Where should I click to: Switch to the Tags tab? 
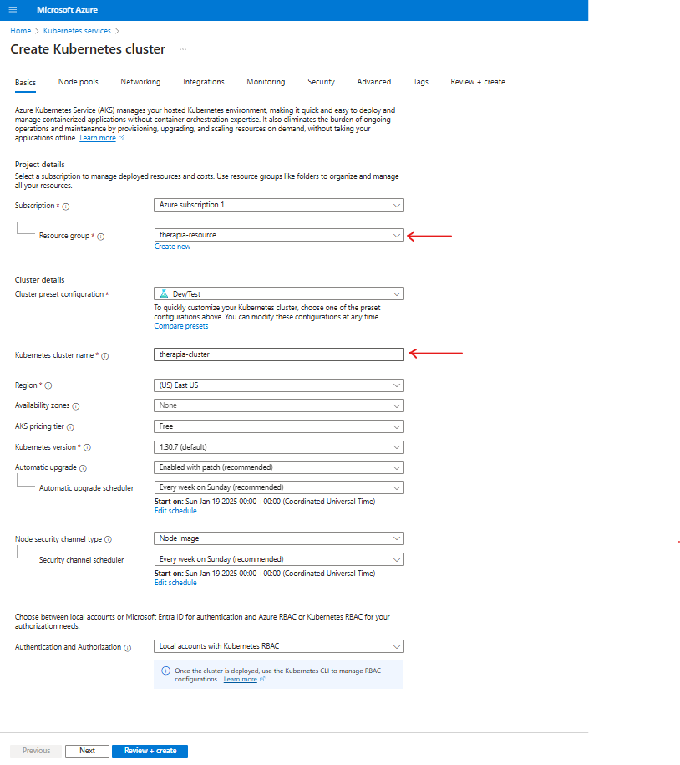tap(421, 82)
